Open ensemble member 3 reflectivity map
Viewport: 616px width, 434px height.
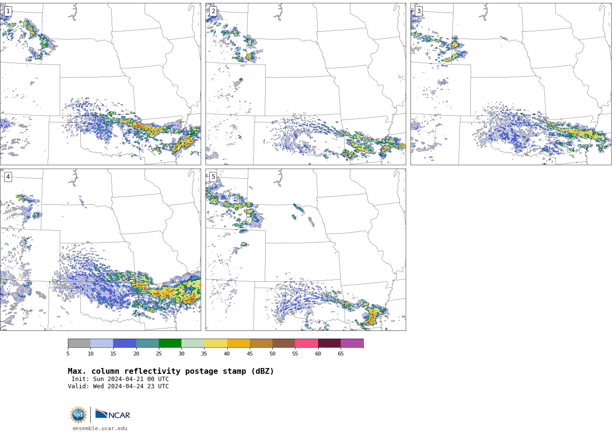click(511, 84)
